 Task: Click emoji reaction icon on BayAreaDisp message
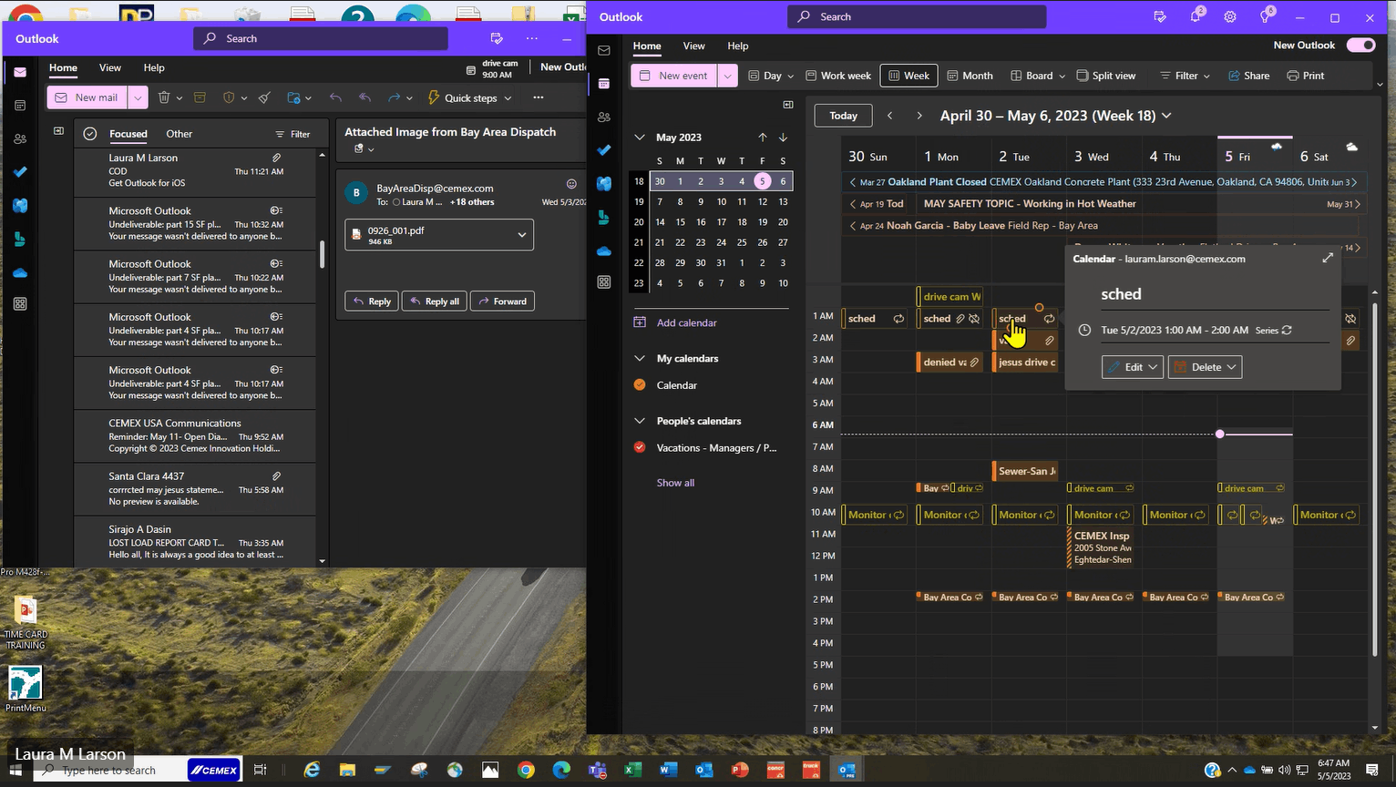[571, 184]
